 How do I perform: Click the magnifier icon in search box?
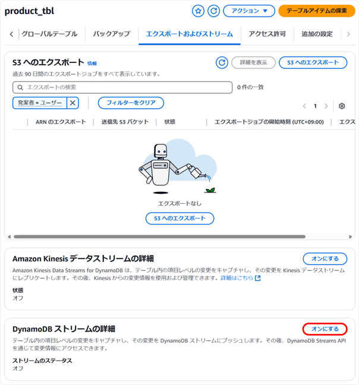(x=20, y=87)
